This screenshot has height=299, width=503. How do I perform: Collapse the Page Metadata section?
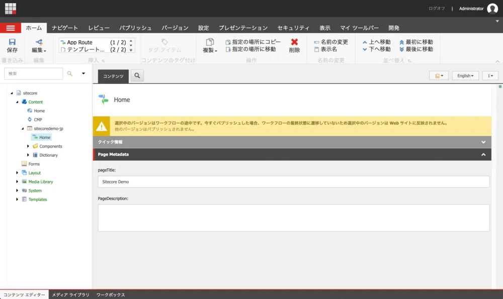tap(292, 154)
